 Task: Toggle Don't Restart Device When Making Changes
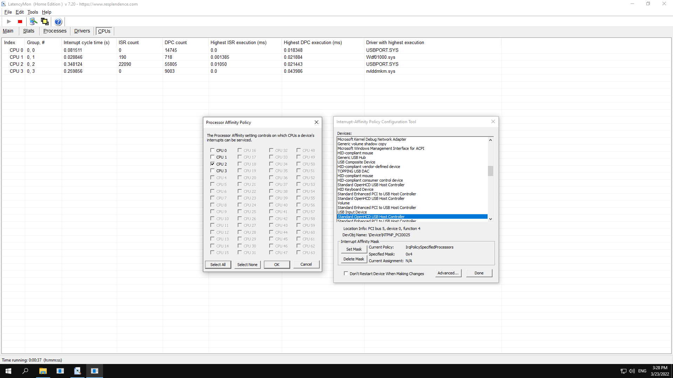pos(346,274)
